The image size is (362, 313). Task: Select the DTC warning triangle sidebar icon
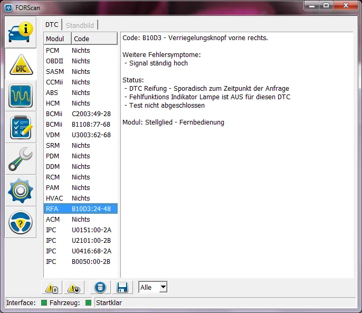21,64
